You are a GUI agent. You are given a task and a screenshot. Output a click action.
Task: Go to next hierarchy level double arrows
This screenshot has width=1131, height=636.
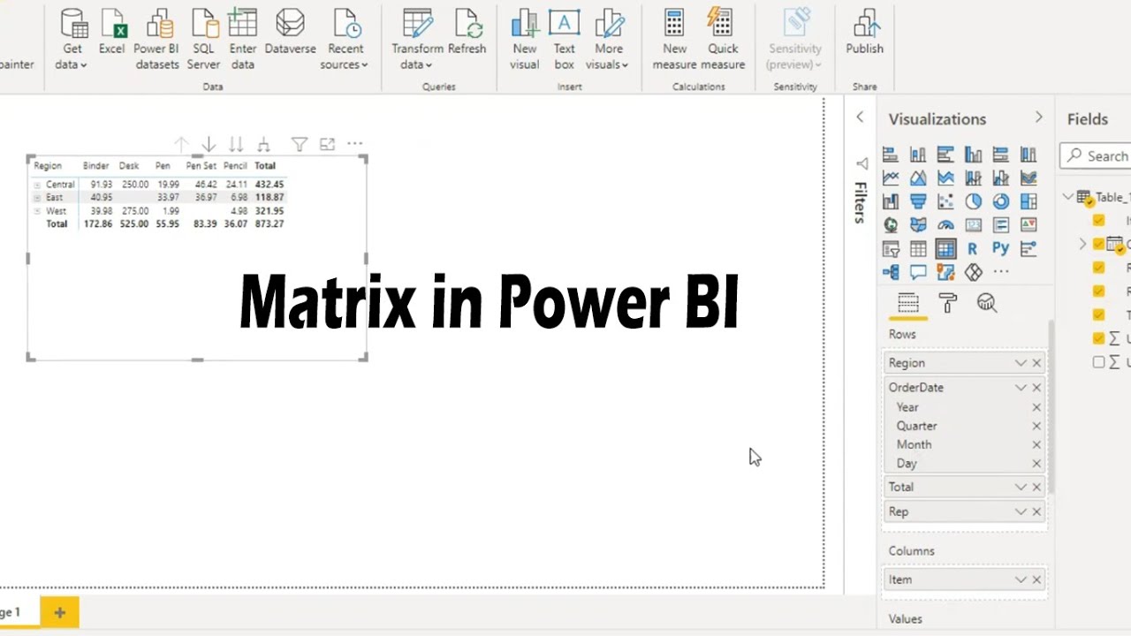point(236,144)
